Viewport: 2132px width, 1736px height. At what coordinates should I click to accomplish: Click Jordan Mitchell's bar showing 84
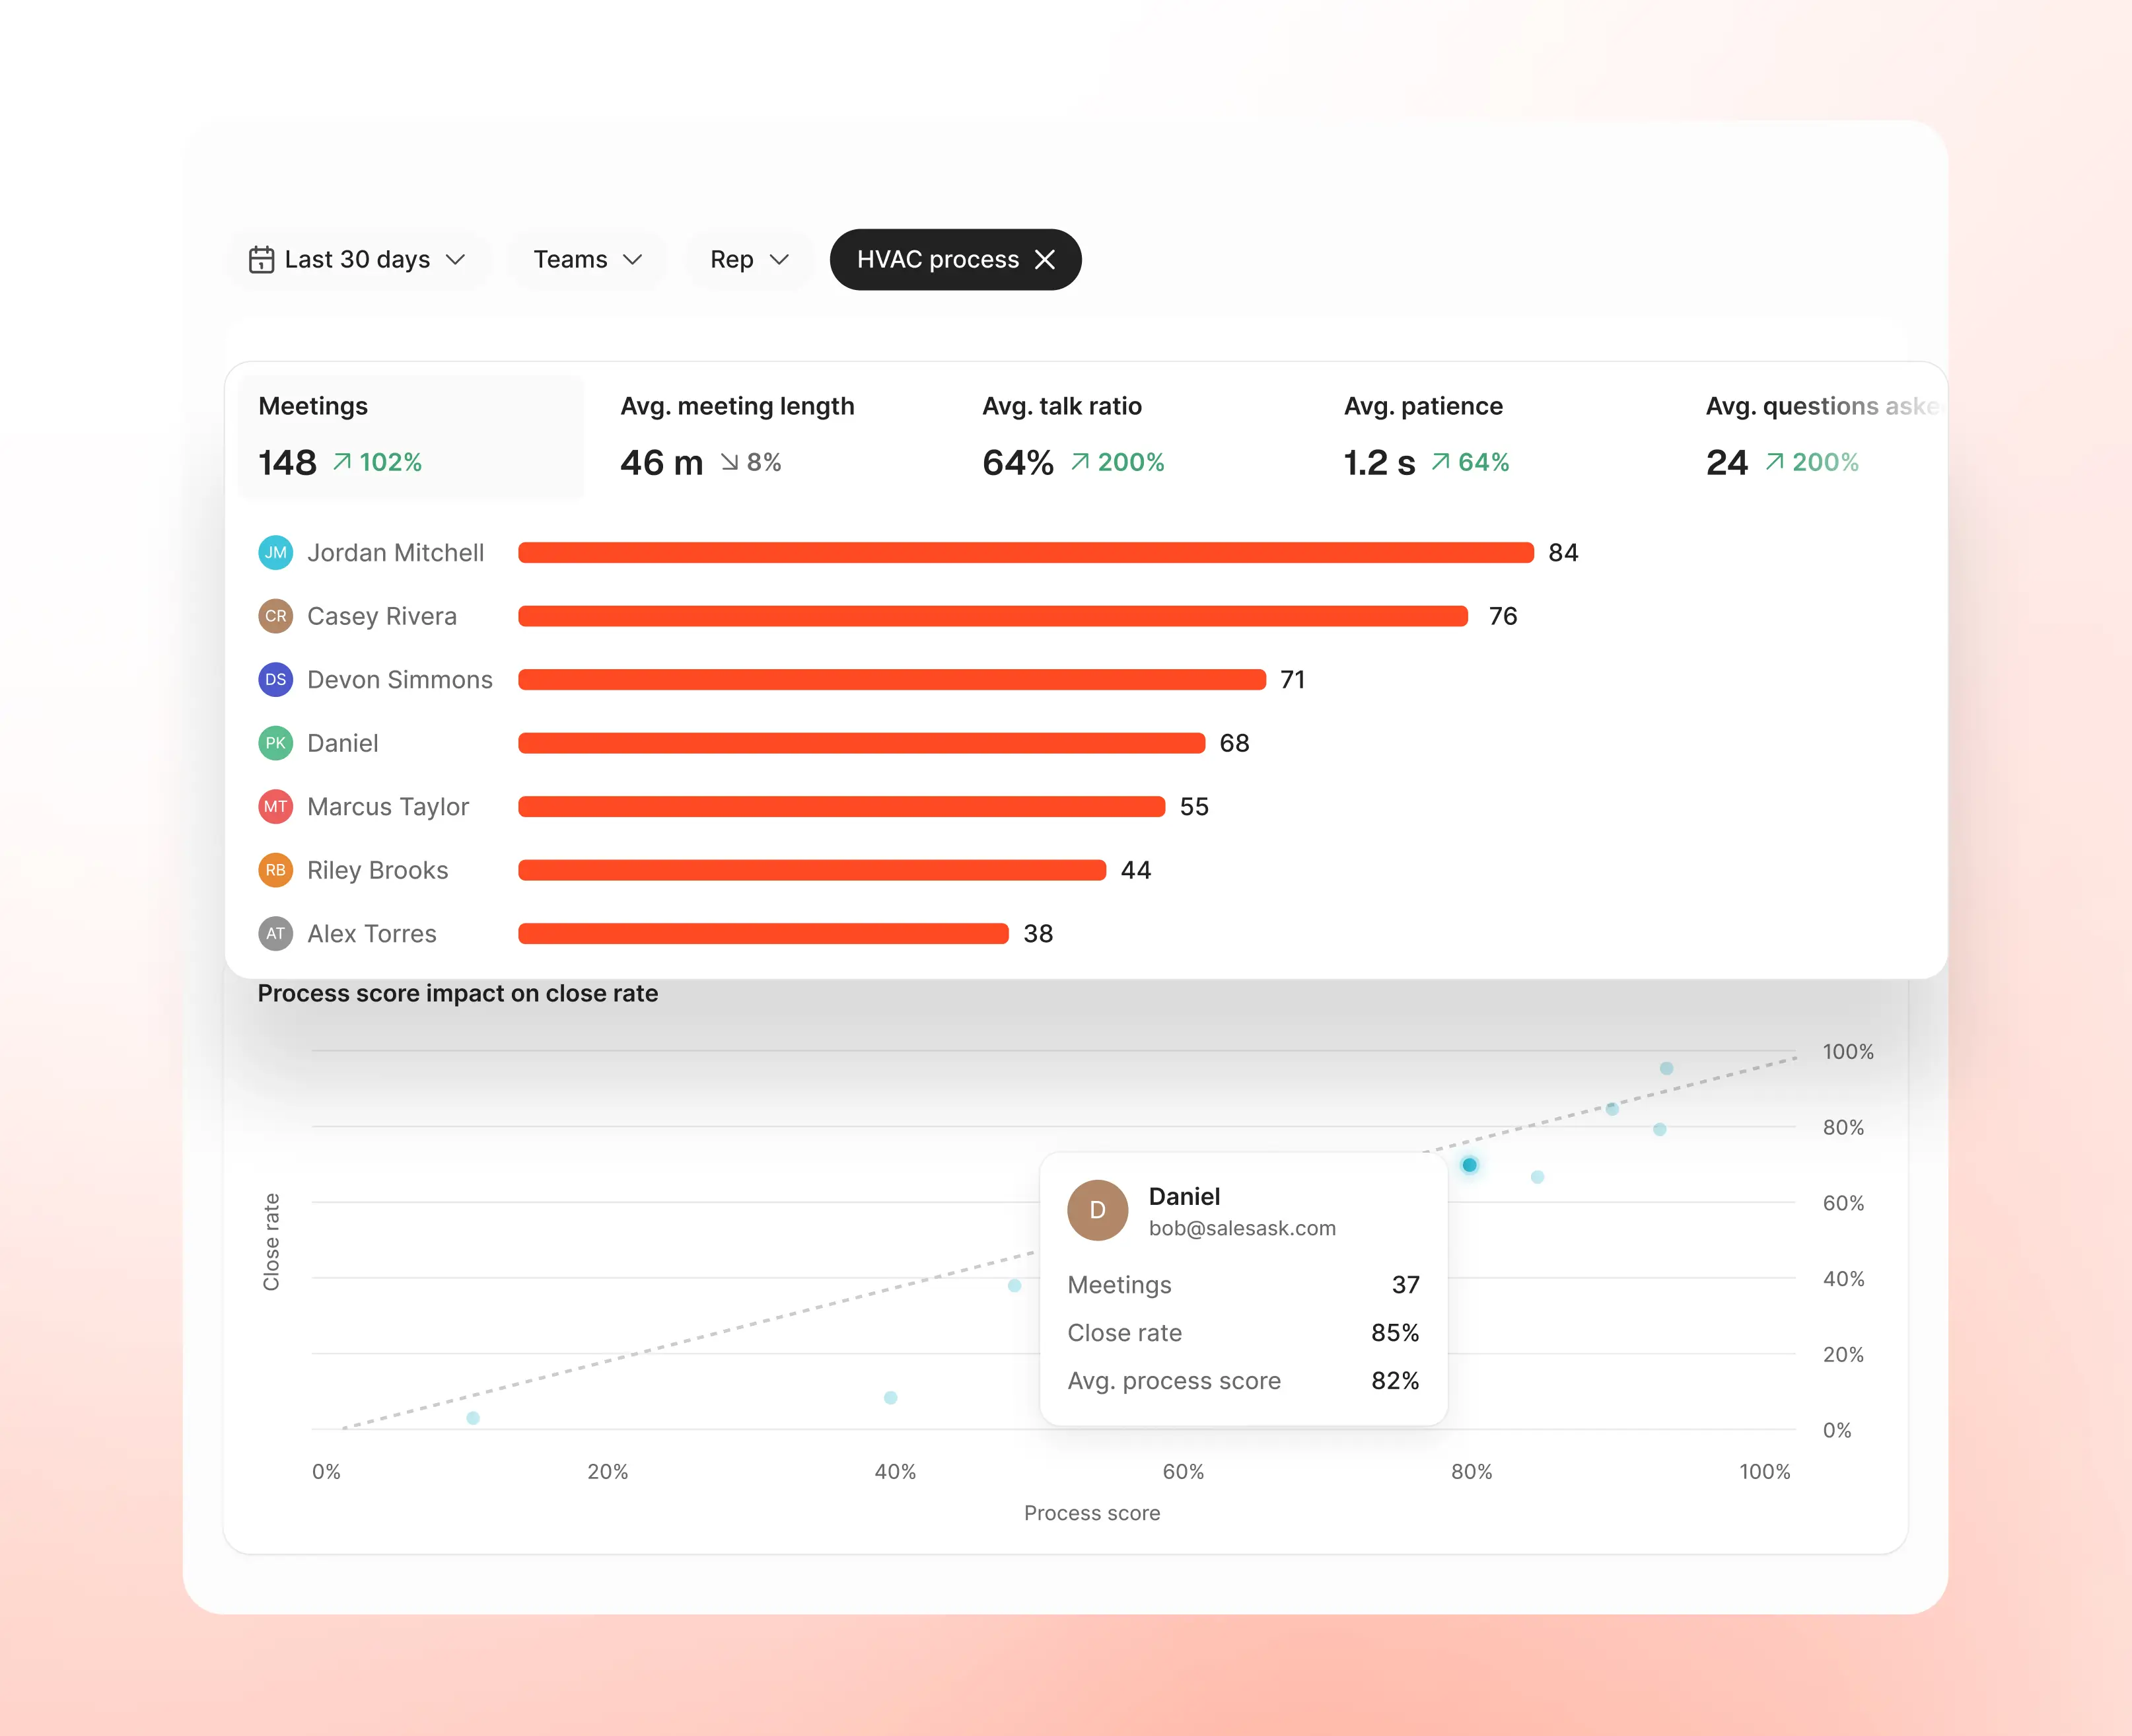point(1026,553)
